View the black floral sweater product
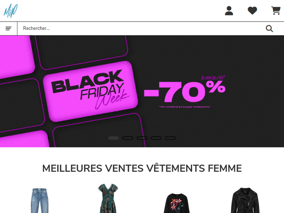This screenshot has width=284, height=213. click(x=176, y=203)
